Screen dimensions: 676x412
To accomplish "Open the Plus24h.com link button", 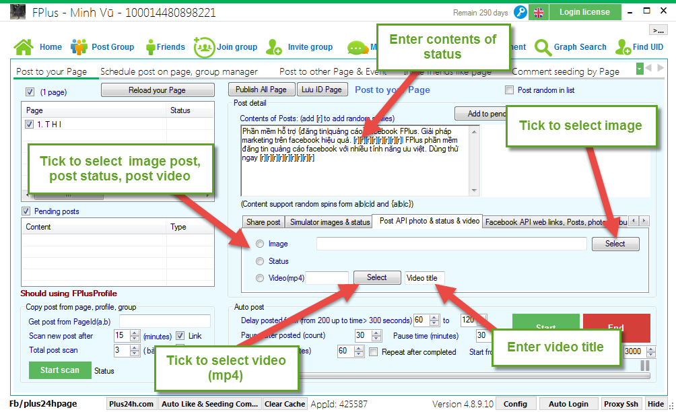I will point(131,404).
